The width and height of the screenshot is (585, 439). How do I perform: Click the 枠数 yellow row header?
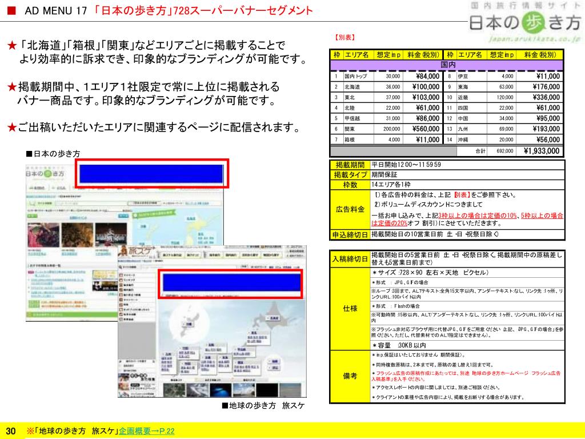[x=350, y=185]
